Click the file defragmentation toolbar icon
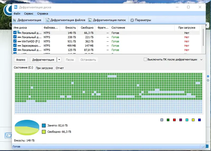The height and width of the screenshot is (151, 211). [47, 20]
